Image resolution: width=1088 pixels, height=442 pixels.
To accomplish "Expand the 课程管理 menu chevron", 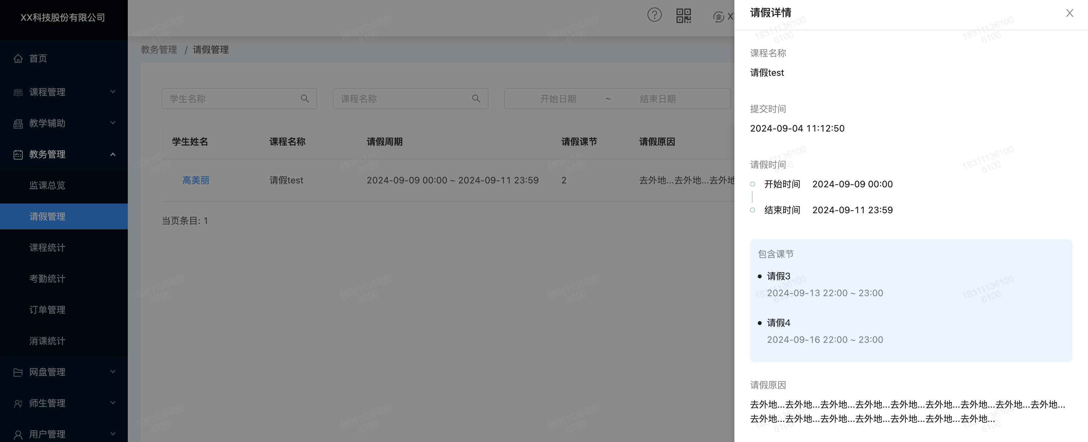I will point(113,91).
